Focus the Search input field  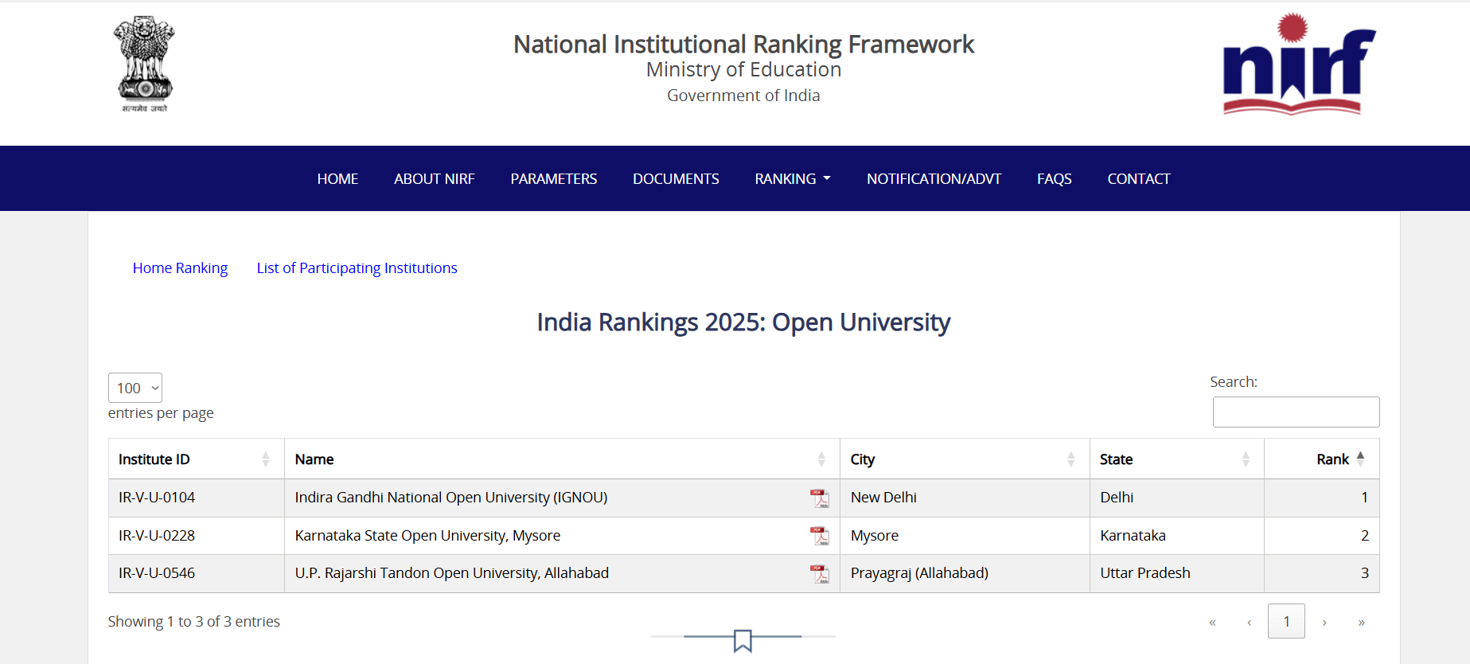1296,412
